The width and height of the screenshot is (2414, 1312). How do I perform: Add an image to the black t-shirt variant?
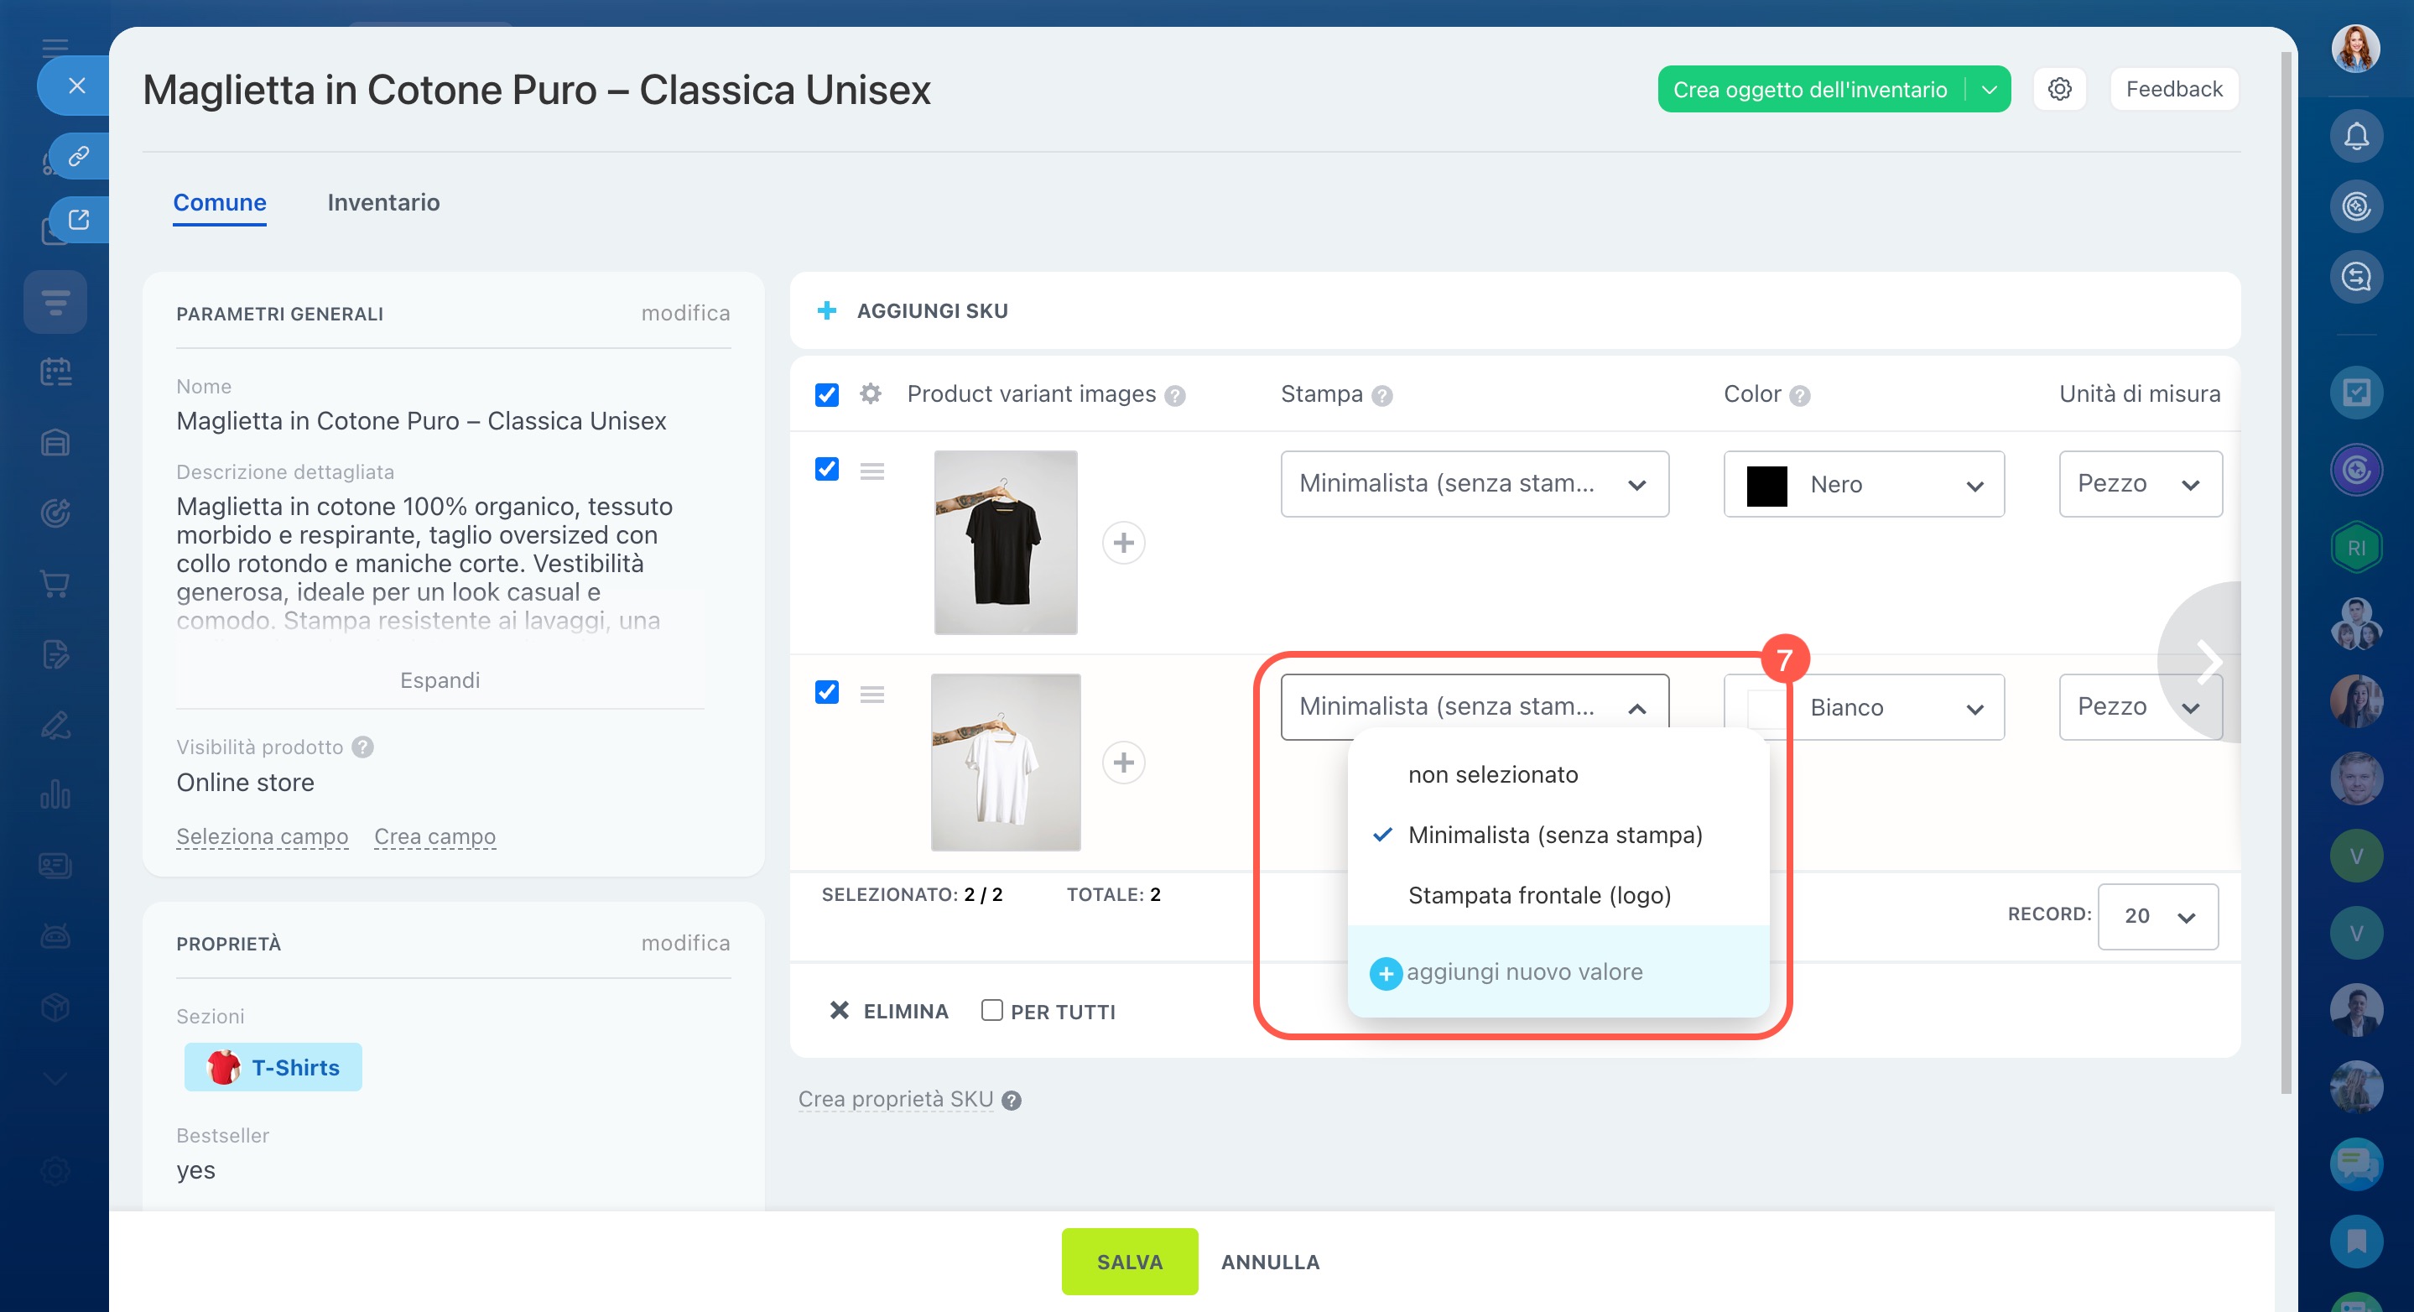(x=1122, y=543)
